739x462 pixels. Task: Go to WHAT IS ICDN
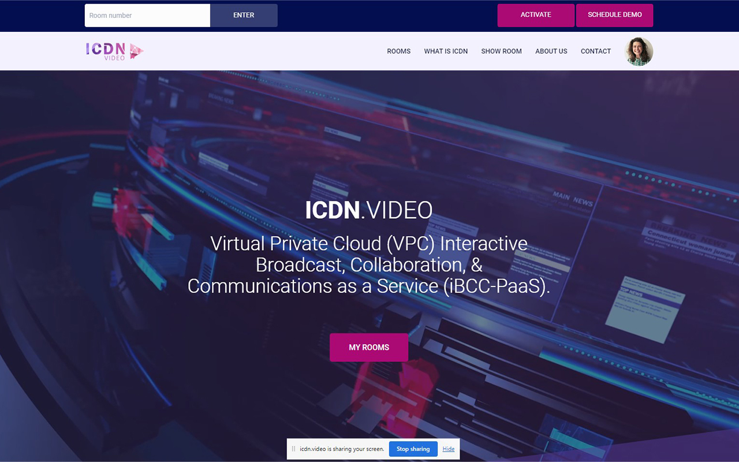446,51
